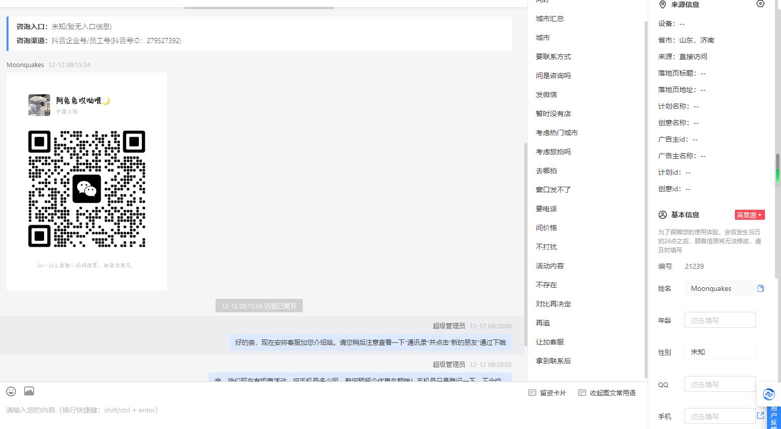Click the location pin icon for 来源信息
Viewport: 781px width, 429px height.
(662, 5)
